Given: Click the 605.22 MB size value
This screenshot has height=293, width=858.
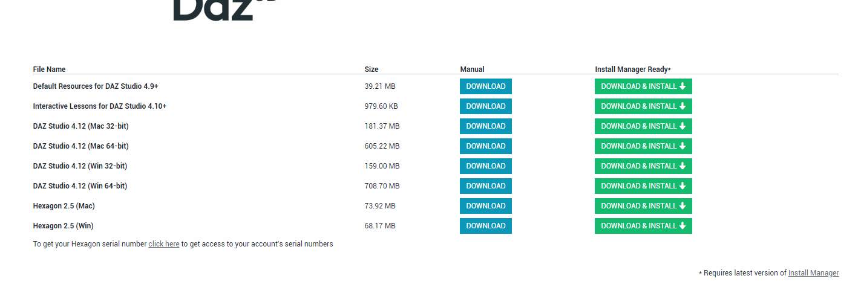Looking at the screenshot, I should tap(382, 146).
